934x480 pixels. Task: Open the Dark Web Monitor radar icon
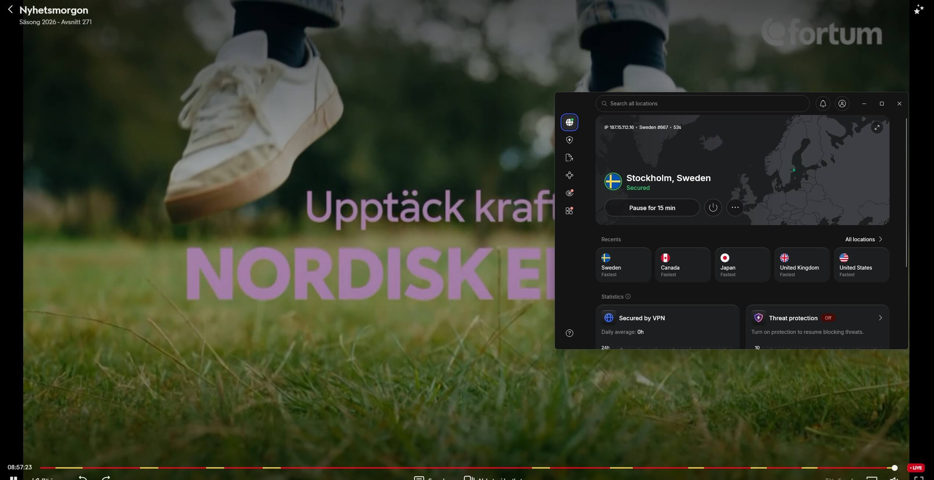pyautogui.click(x=569, y=193)
